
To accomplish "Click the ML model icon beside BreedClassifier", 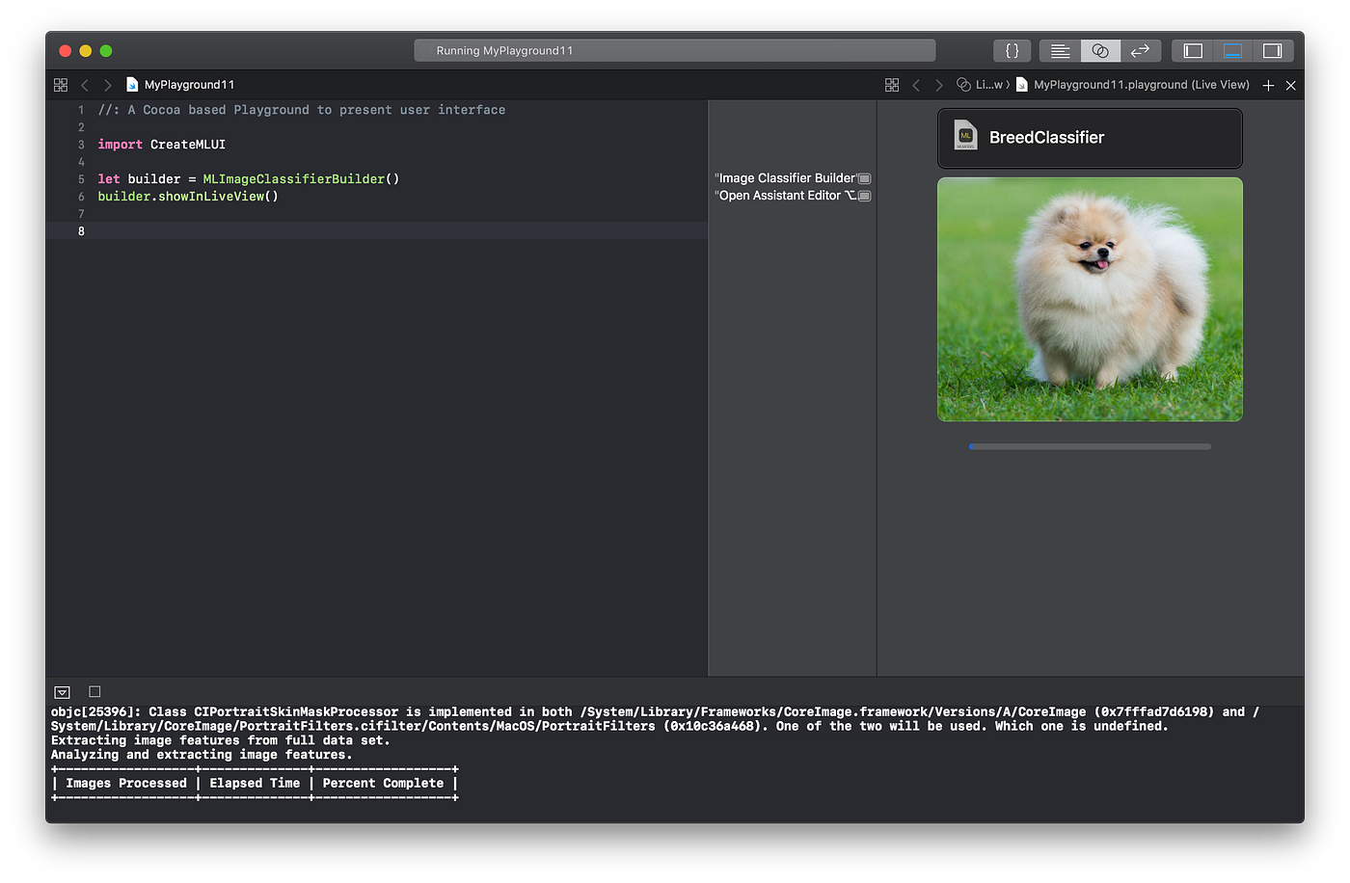I will tap(965, 136).
